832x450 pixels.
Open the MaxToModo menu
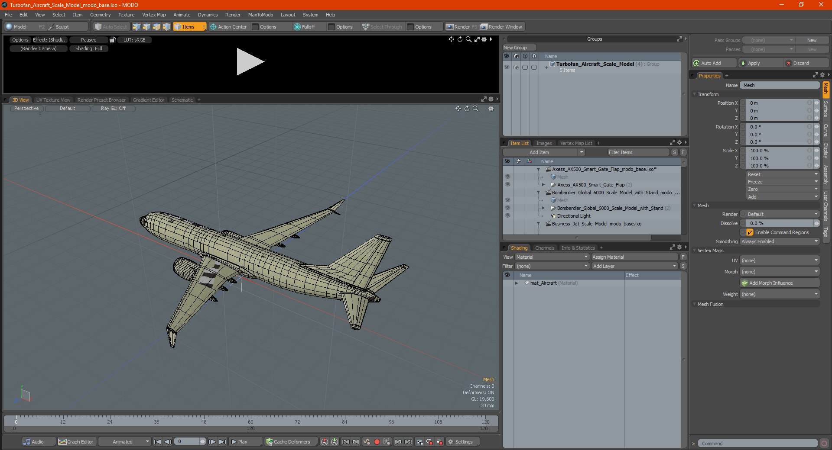(x=260, y=15)
